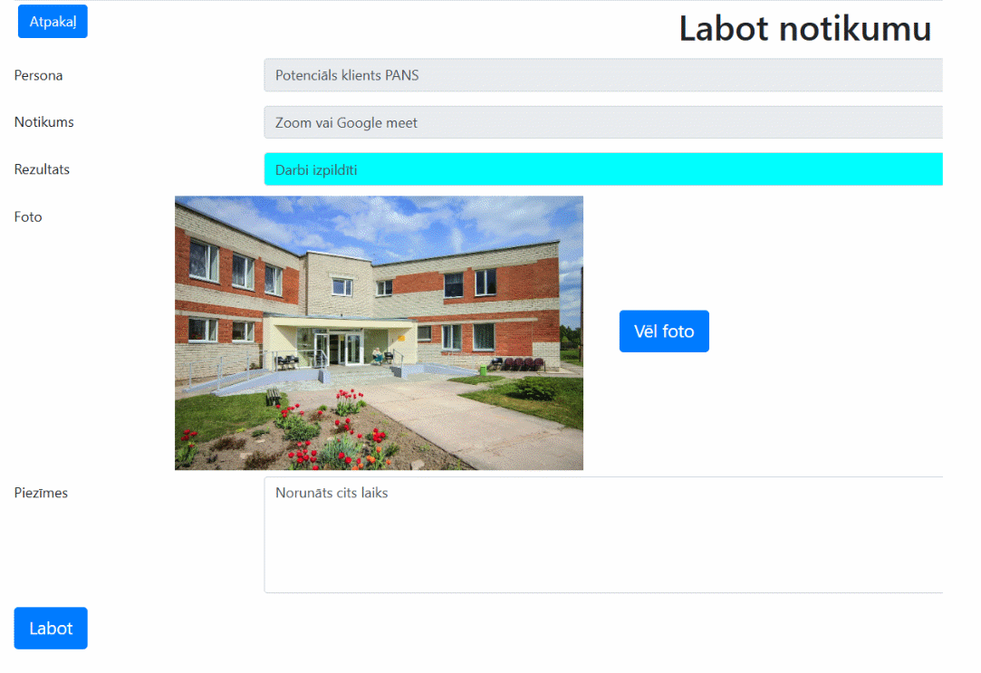981x673 pixels.
Task: Open the Notikums field showing Zoom vai Google meet
Action: [x=603, y=122]
